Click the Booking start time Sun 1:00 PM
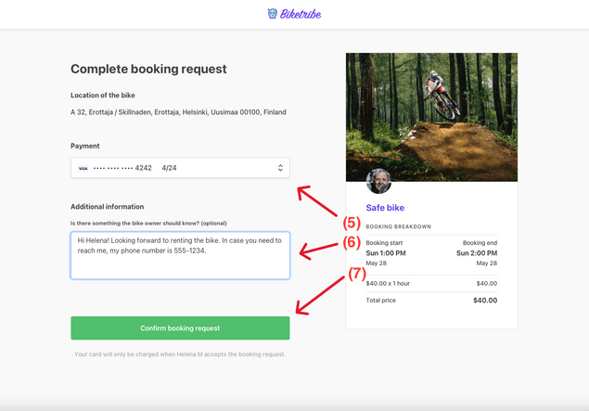 (x=387, y=252)
